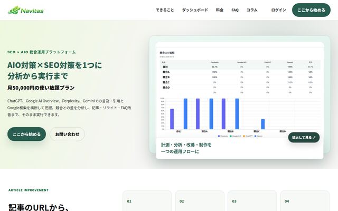Click the 競合SOV比較 title in preview
This screenshot has width=338, height=211.
(x=167, y=53)
